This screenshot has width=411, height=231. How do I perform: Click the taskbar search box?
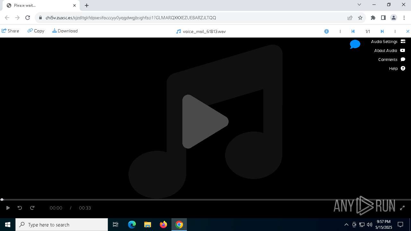tap(62, 225)
